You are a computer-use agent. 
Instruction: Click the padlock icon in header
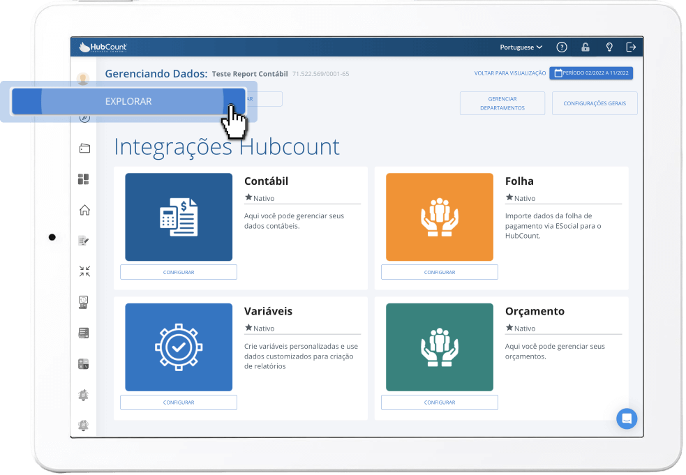[586, 47]
